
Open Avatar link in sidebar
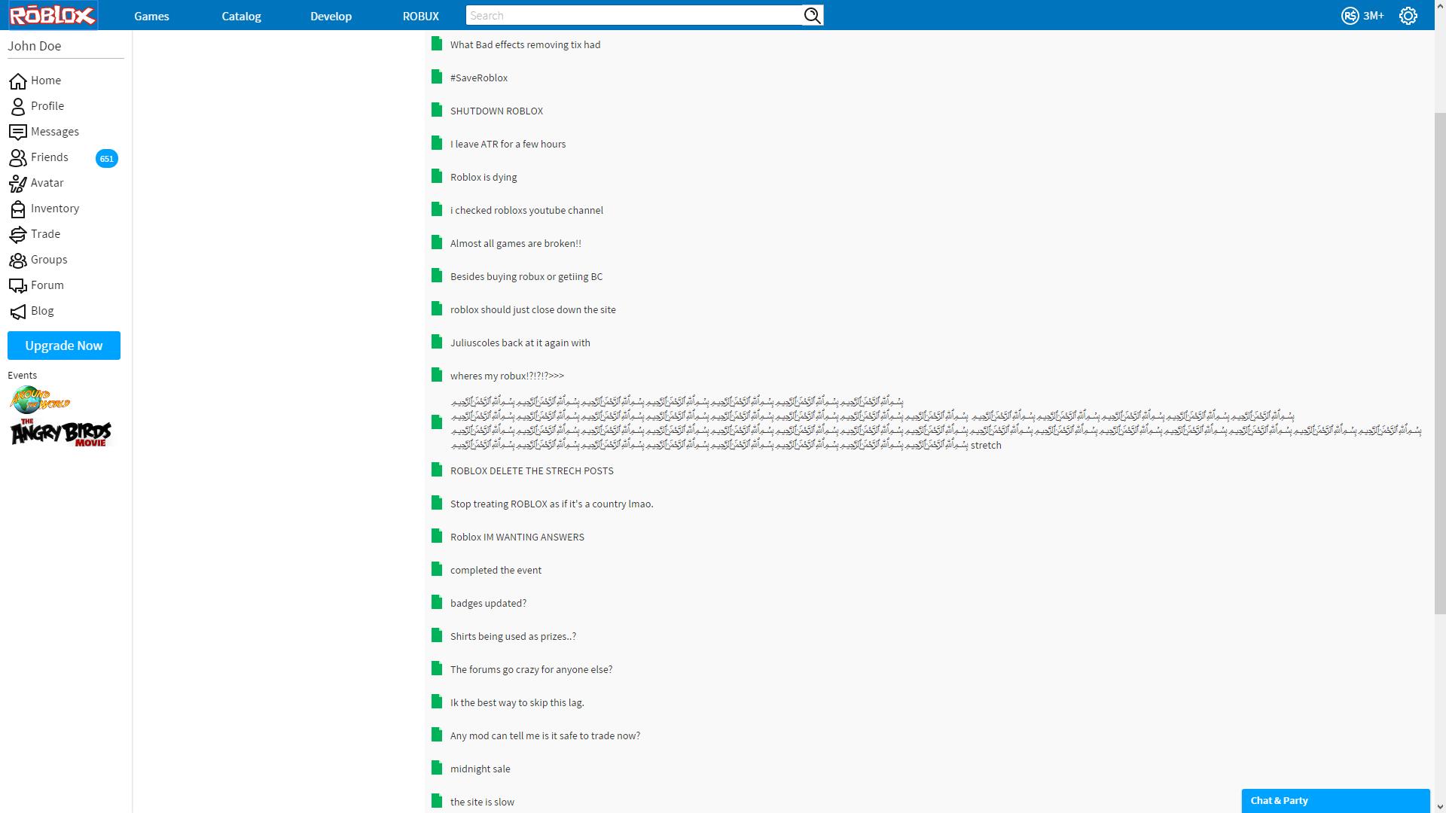pos(47,183)
